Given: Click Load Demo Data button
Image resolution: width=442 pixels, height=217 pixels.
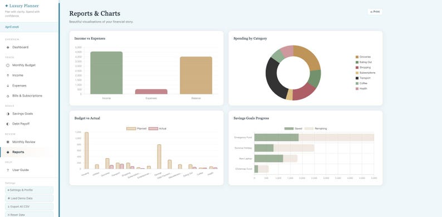Looking at the screenshot, I should click(29, 198).
